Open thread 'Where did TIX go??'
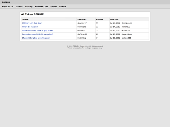Screen dimensions: 170x127 30,27
